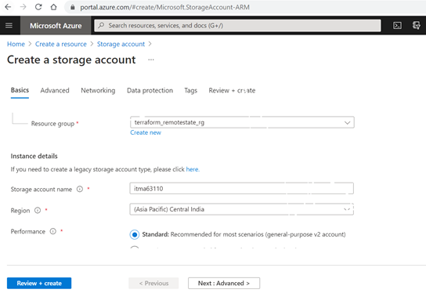This screenshot has width=426, height=293.
Task: Click the padlock site info icon
Action: (73, 7)
